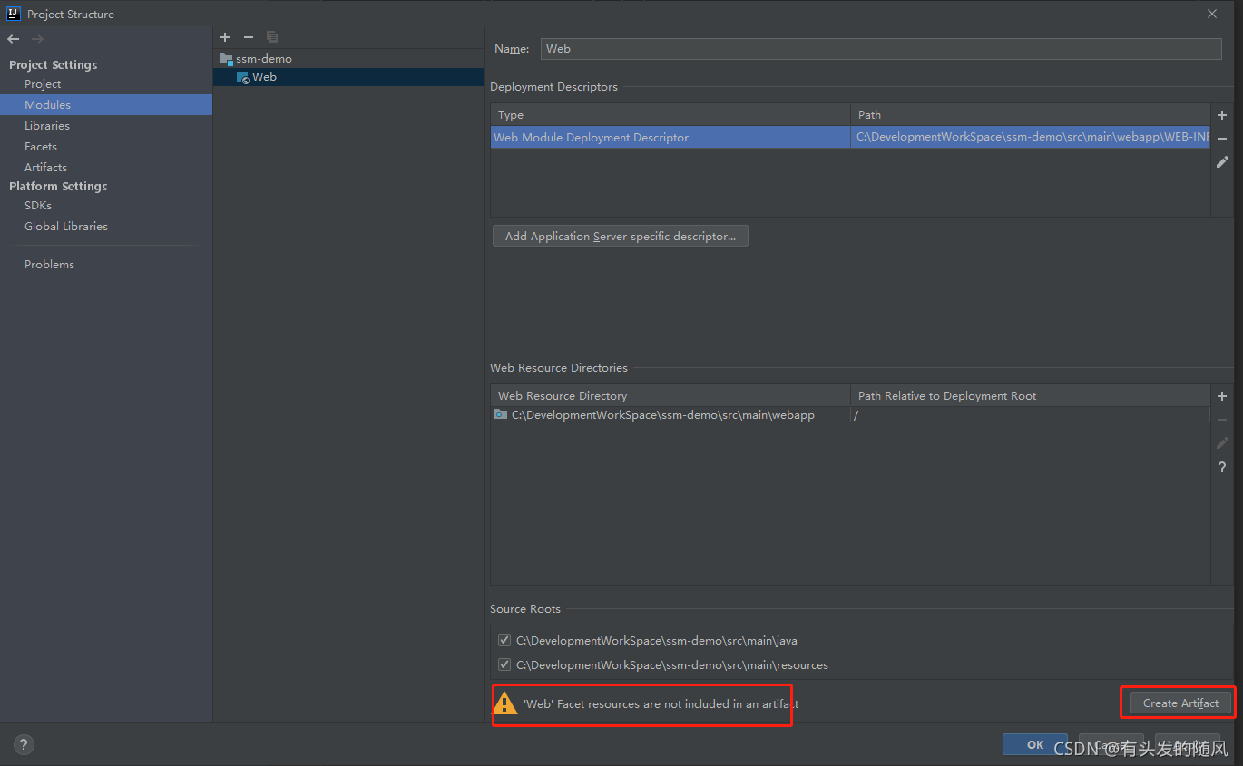
Task: Open the Artifacts settings page
Action: (x=45, y=167)
